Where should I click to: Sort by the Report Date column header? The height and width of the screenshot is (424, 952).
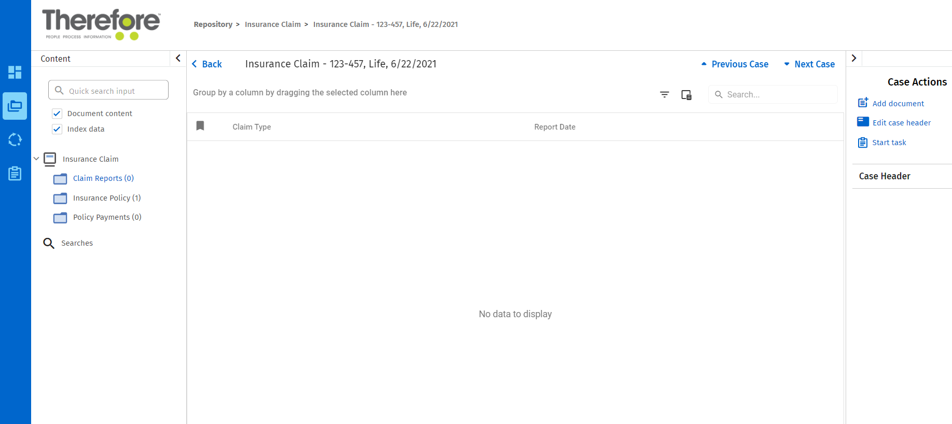[555, 127]
